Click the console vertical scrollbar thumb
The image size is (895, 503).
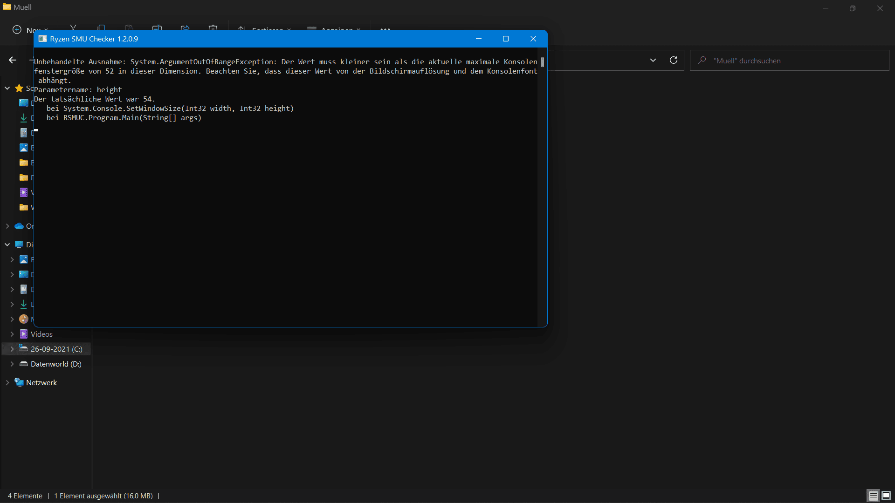coord(543,62)
